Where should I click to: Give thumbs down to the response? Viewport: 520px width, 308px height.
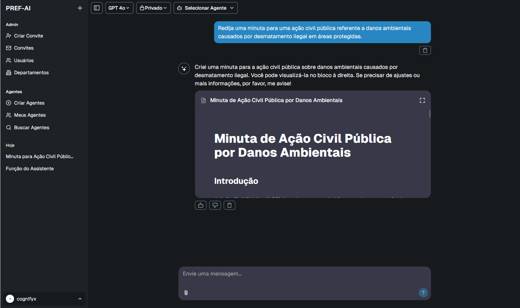(x=215, y=205)
